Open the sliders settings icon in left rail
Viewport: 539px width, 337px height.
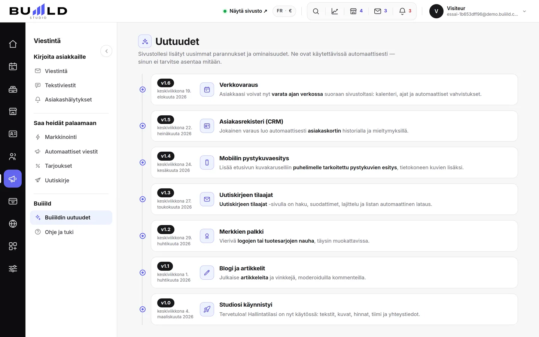pos(13,269)
